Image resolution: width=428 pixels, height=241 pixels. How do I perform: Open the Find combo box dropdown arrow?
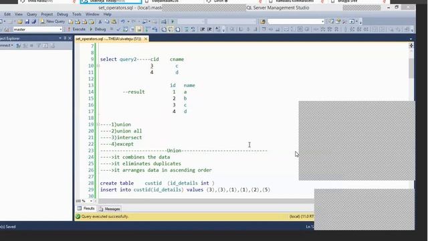click(322, 21)
